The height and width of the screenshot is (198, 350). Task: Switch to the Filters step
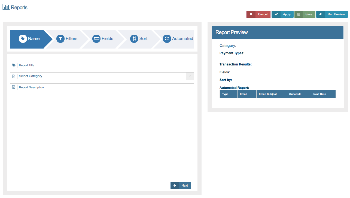click(x=67, y=39)
